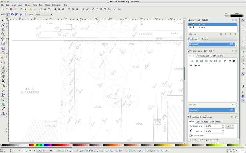Open the Path menu
The height and width of the screenshot is (153, 246).
point(35,5)
